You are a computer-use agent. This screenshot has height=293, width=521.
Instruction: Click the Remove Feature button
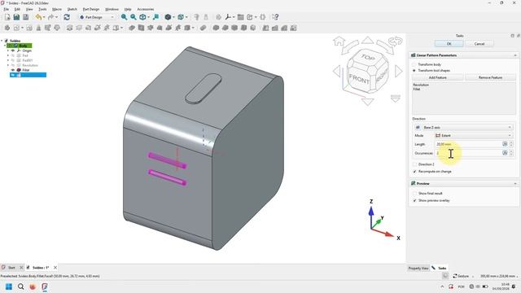point(490,77)
